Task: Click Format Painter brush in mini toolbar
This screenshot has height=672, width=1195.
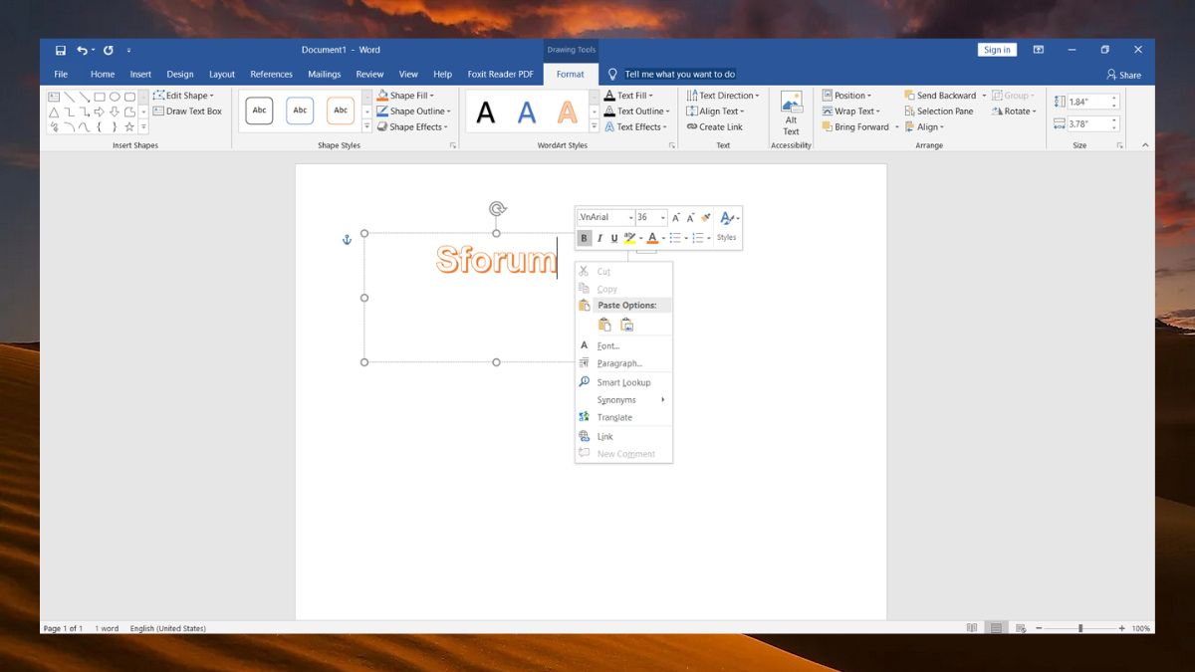Action: (x=706, y=217)
